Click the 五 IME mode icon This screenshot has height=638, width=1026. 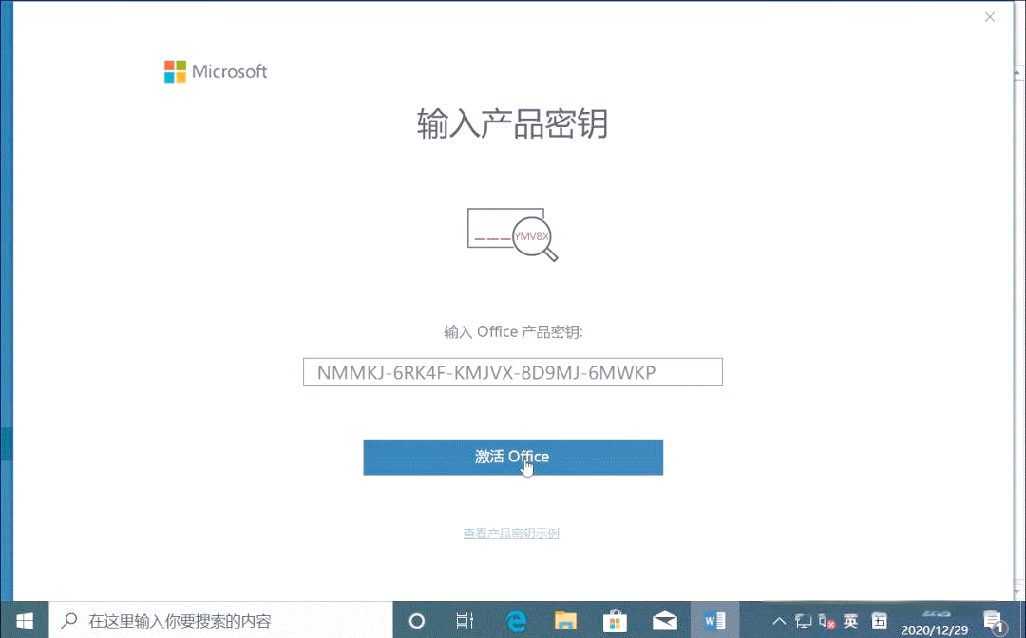(x=880, y=620)
